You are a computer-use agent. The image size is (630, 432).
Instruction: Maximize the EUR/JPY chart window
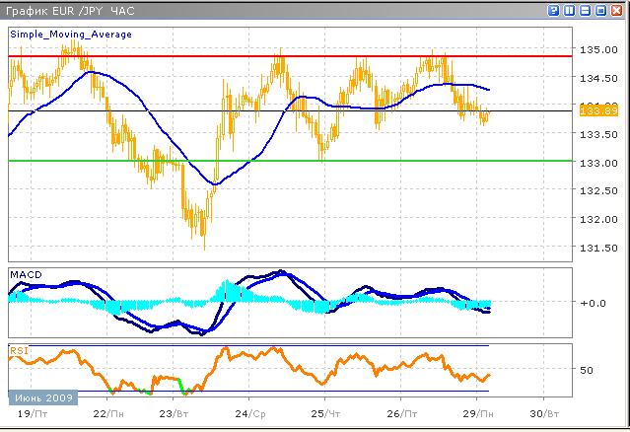601,10
